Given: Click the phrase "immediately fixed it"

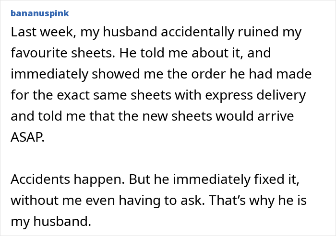Looking at the screenshot, I should (x=236, y=180).
